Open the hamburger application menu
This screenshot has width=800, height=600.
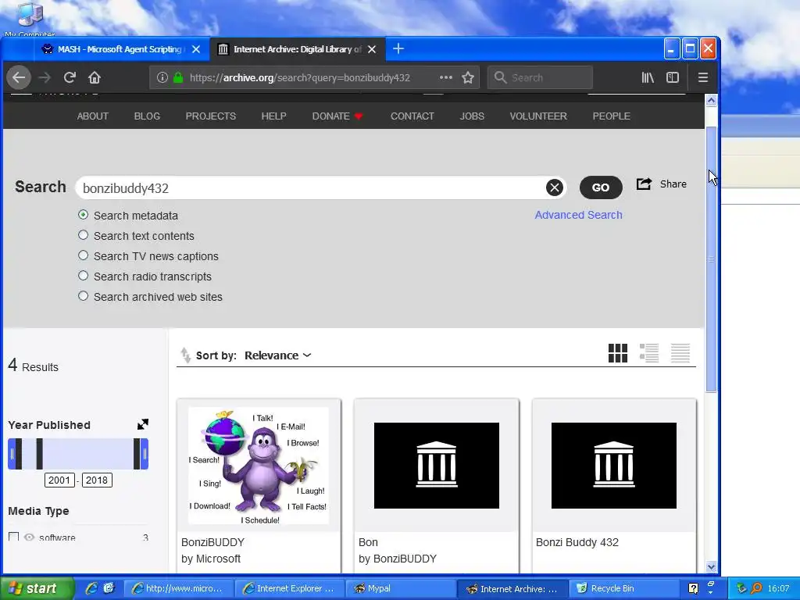pos(703,77)
